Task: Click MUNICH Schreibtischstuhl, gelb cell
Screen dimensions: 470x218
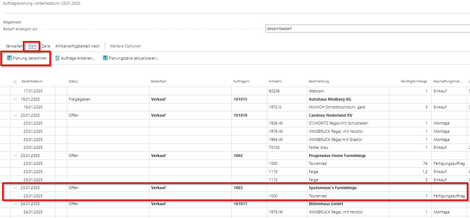Action: tap(336, 107)
